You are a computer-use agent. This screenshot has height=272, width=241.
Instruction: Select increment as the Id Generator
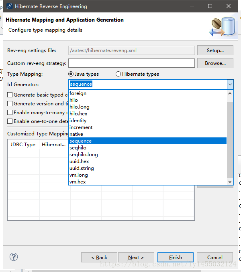148,127
